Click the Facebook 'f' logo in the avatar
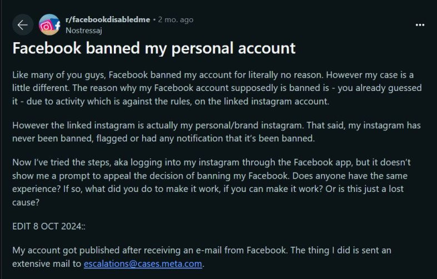The height and width of the screenshot is (279, 437). (x=56, y=25)
